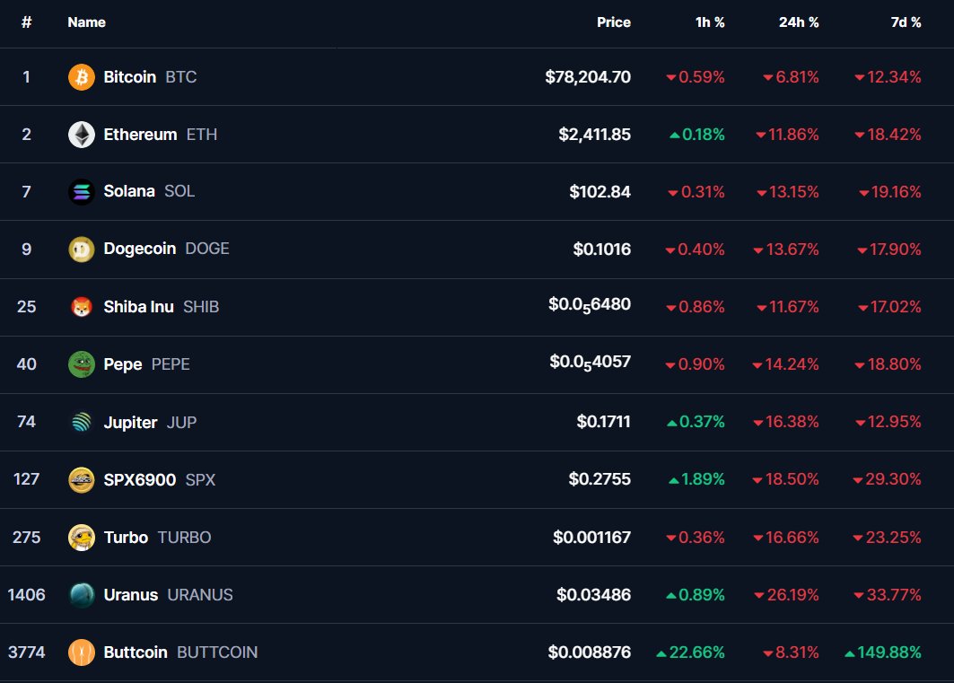Open the Solana coin page link

pyautogui.click(x=129, y=191)
